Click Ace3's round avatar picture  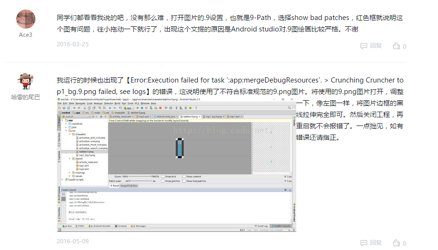[26, 19]
